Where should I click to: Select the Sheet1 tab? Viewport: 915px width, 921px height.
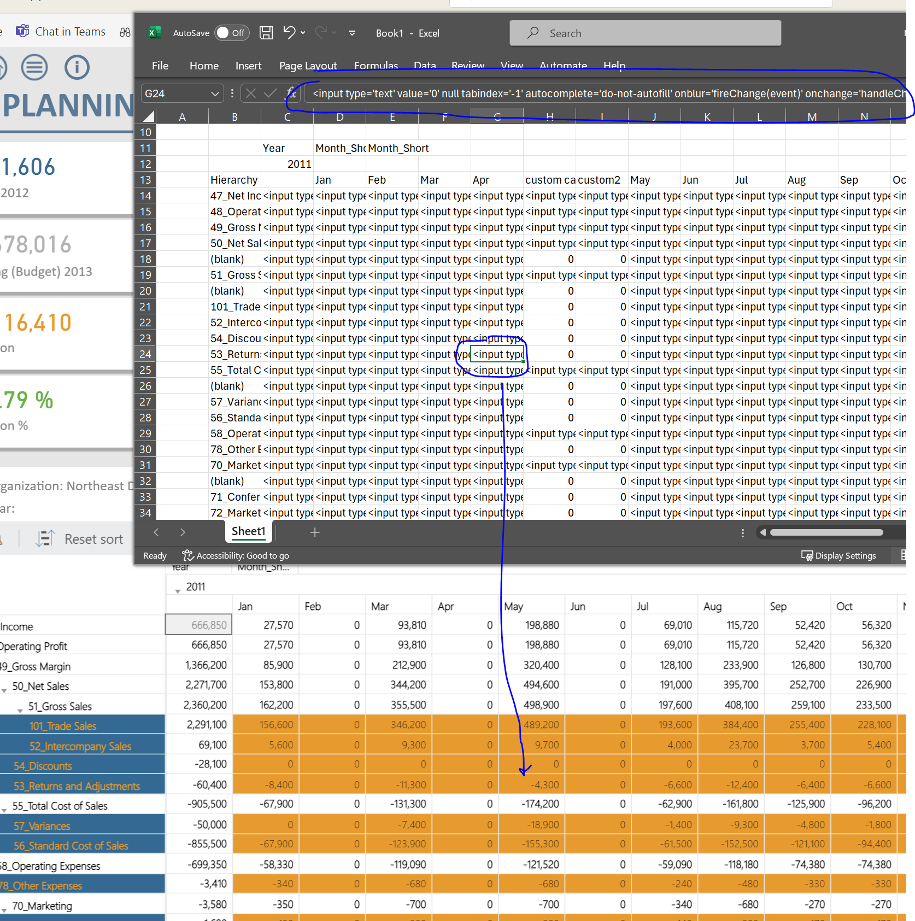249,531
